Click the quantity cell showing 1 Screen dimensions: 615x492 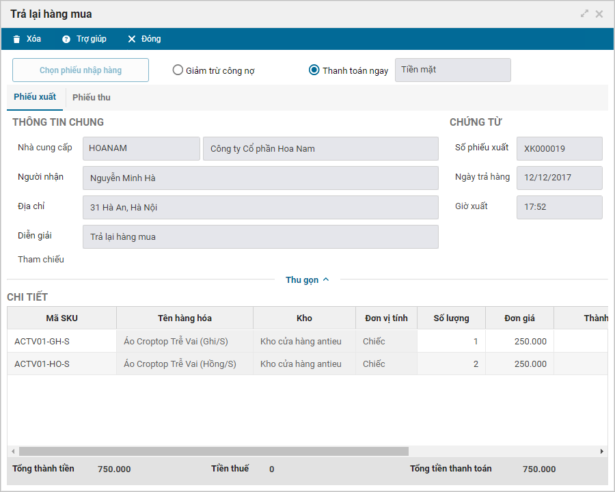click(452, 342)
